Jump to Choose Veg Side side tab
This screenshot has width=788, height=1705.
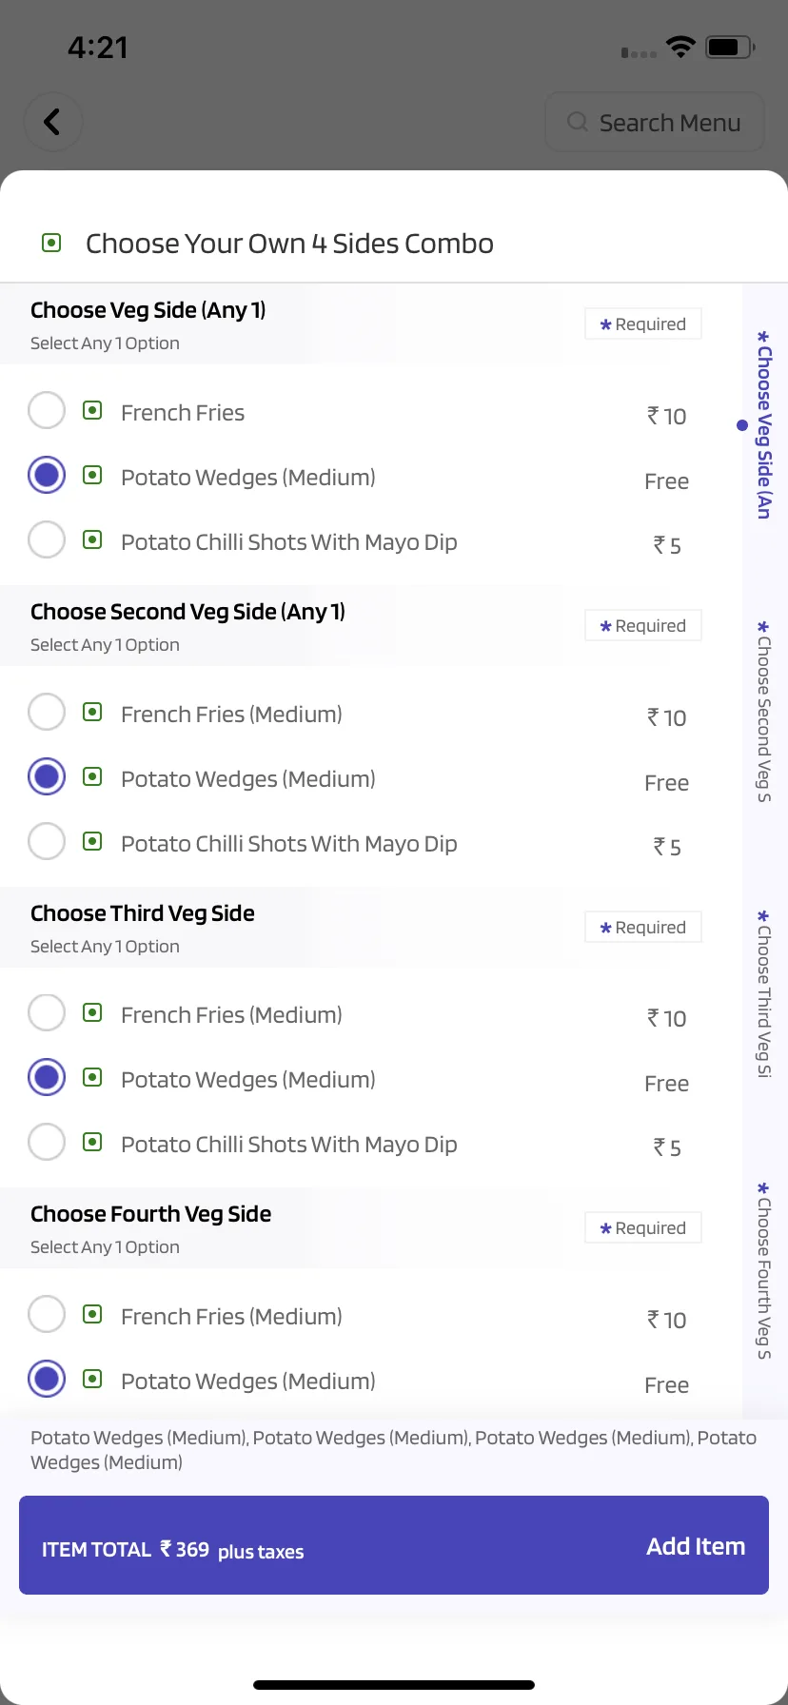(x=764, y=424)
